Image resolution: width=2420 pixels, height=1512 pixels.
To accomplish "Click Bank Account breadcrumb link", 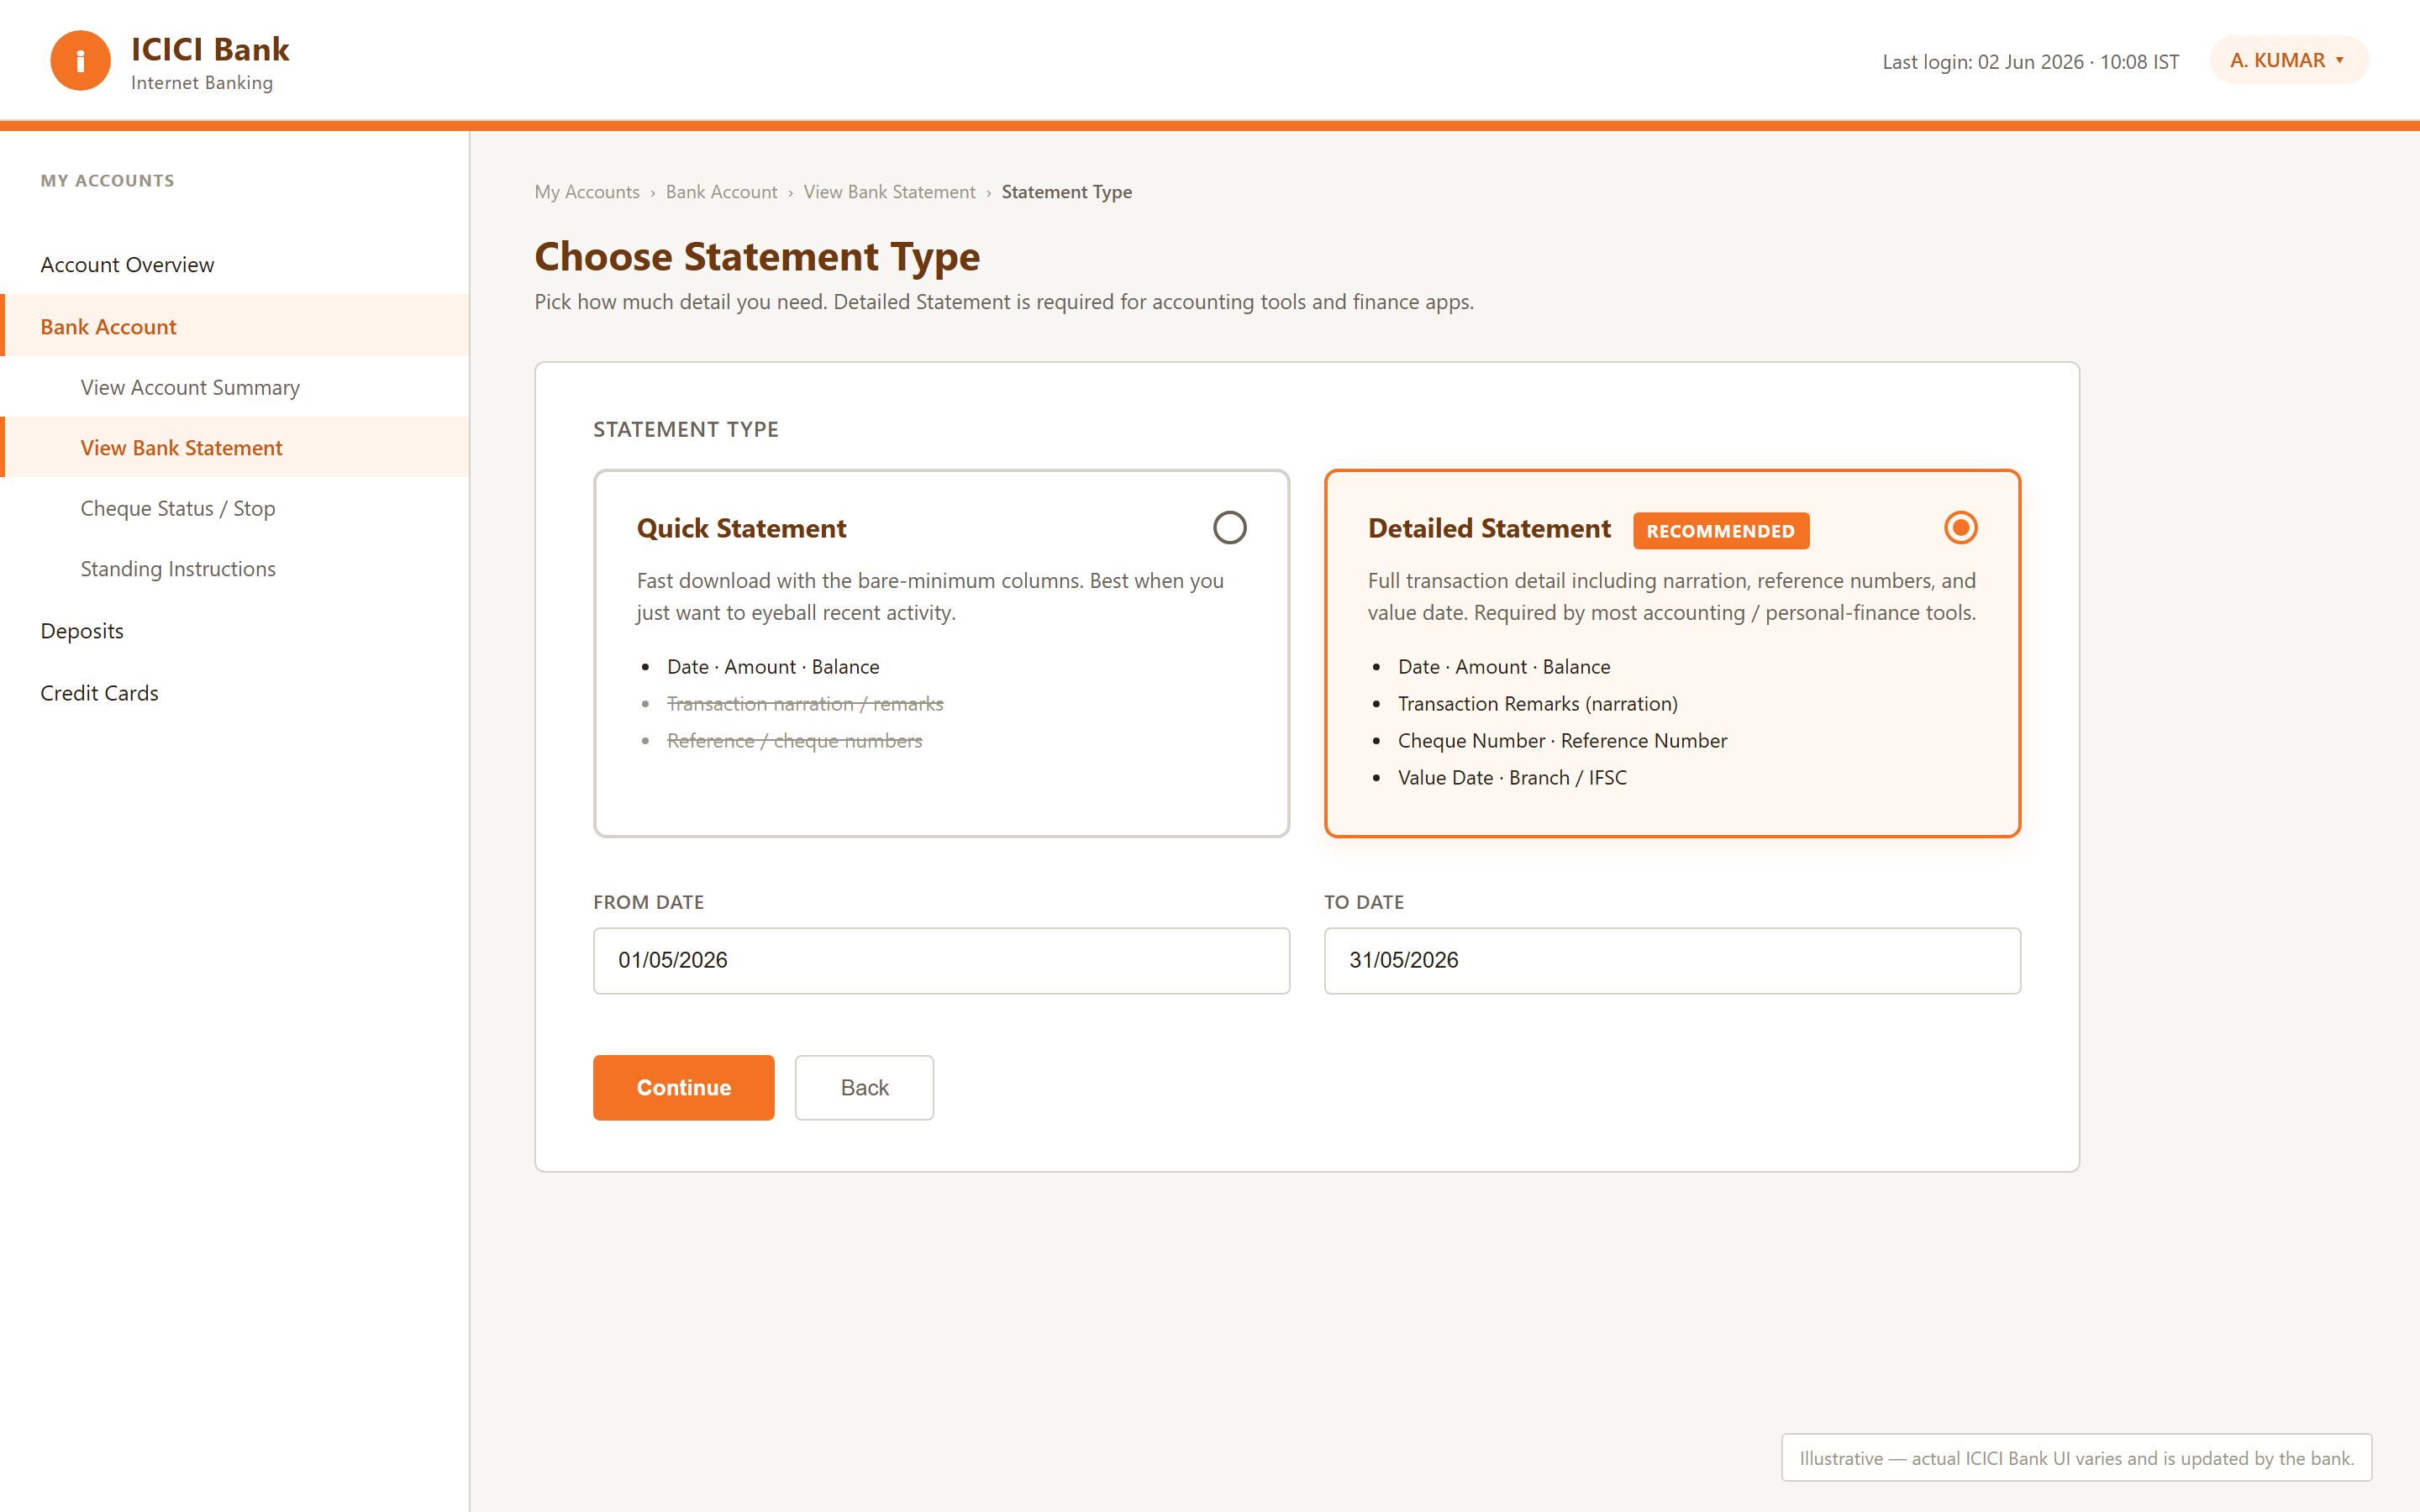I will (721, 192).
